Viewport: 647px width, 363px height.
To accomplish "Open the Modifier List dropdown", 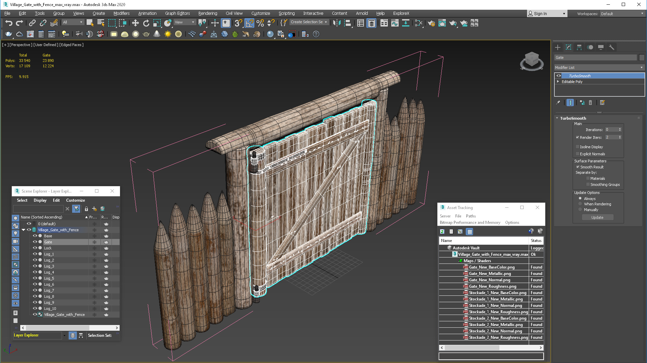I will pyautogui.click(x=599, y=68).
